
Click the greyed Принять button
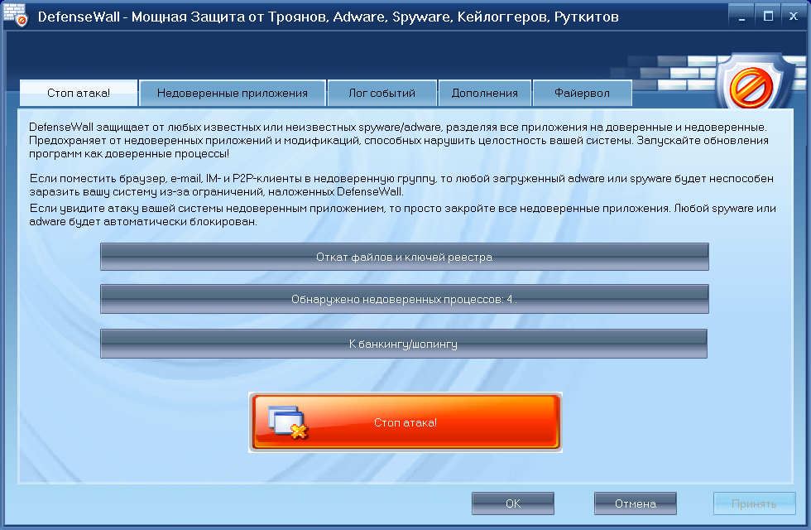point(754,503)
